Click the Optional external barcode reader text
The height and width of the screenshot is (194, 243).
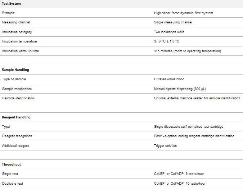click(x=197, y=98)
